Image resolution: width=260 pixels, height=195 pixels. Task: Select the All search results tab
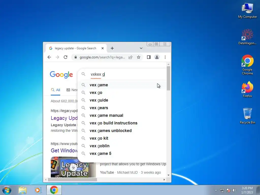tap(56, 90)
